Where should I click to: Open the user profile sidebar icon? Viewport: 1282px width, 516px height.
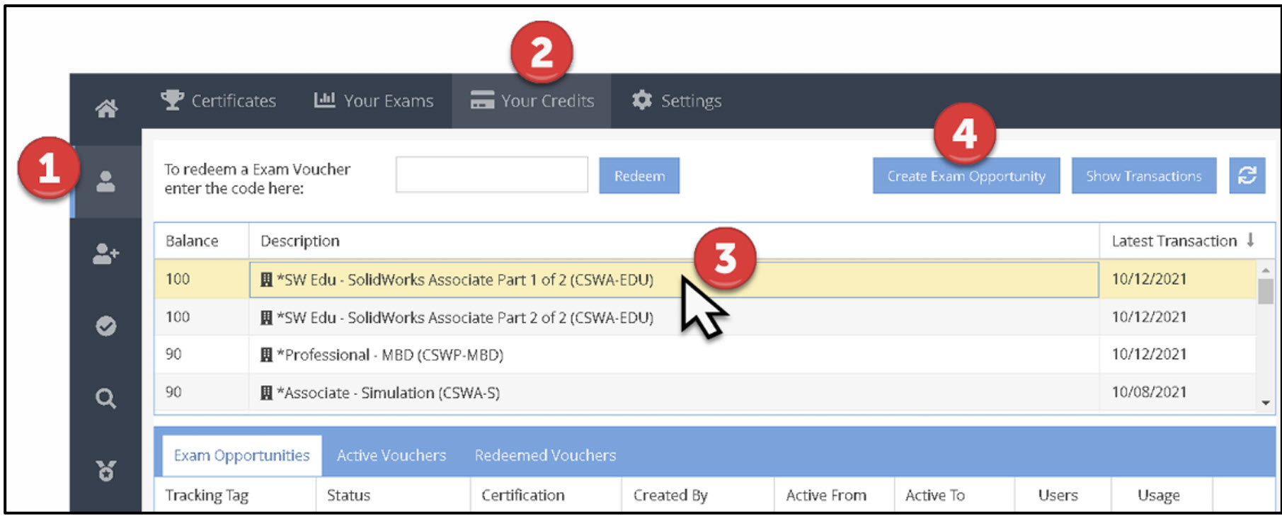pos(106,182)
